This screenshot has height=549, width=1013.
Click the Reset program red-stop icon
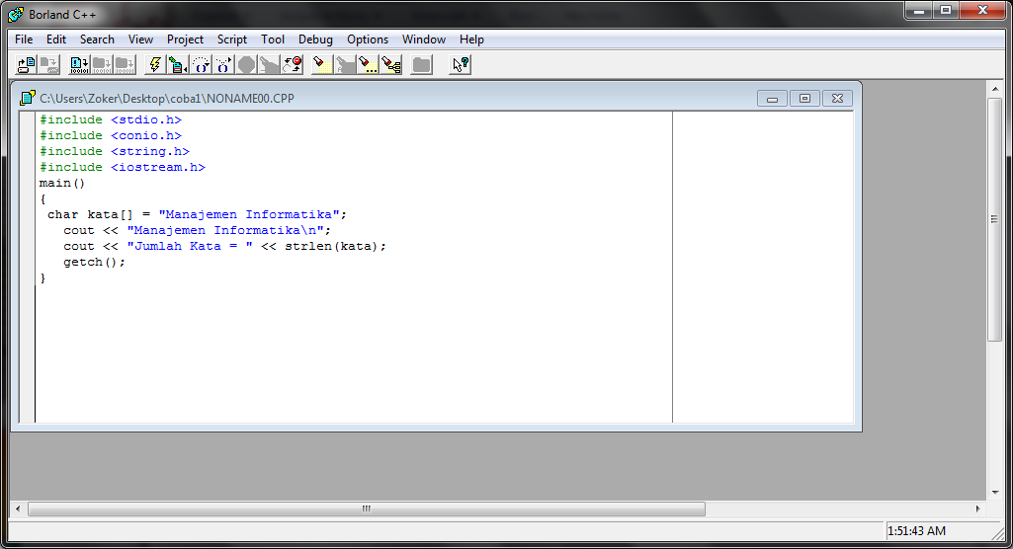pos(292,64)
